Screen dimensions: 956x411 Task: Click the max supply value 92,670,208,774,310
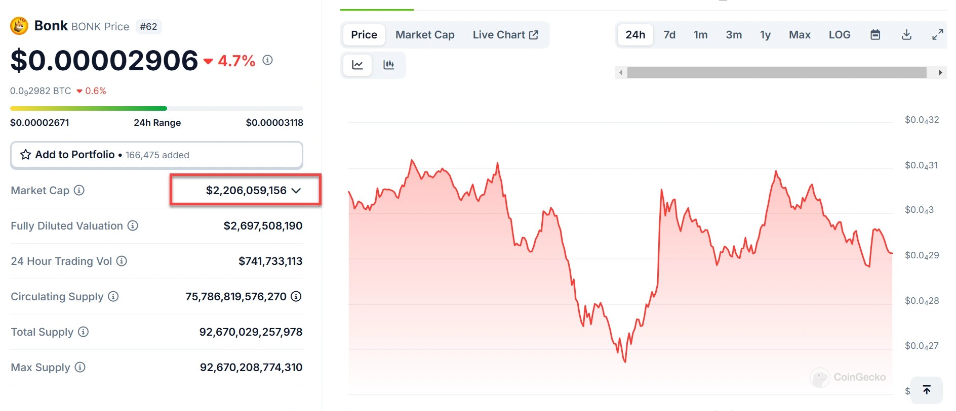tap(251, 367)
